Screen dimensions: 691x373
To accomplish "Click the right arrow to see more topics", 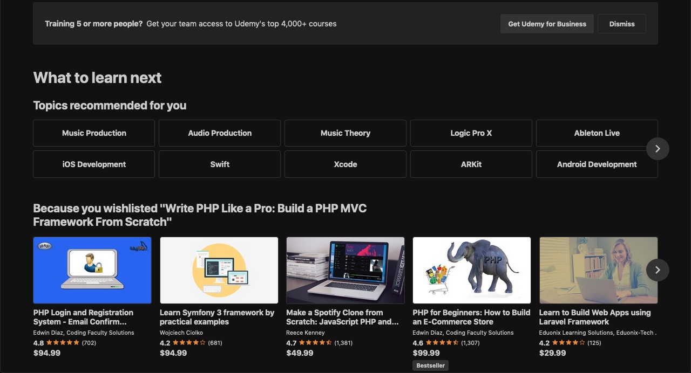I will tap(658, 148).
